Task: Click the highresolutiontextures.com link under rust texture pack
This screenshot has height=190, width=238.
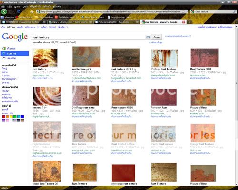Action: point(87,78)
